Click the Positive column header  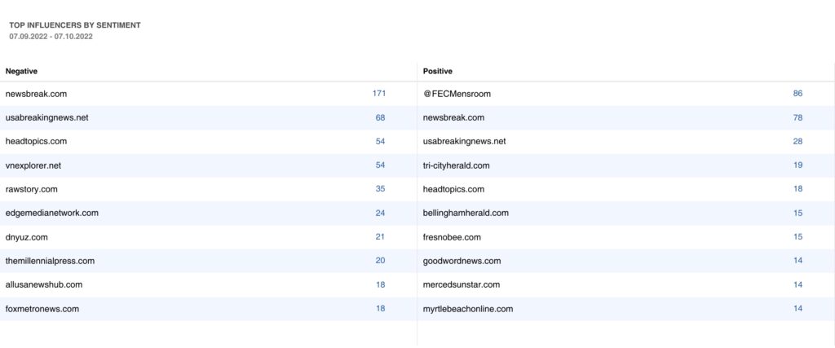(437, 71)
